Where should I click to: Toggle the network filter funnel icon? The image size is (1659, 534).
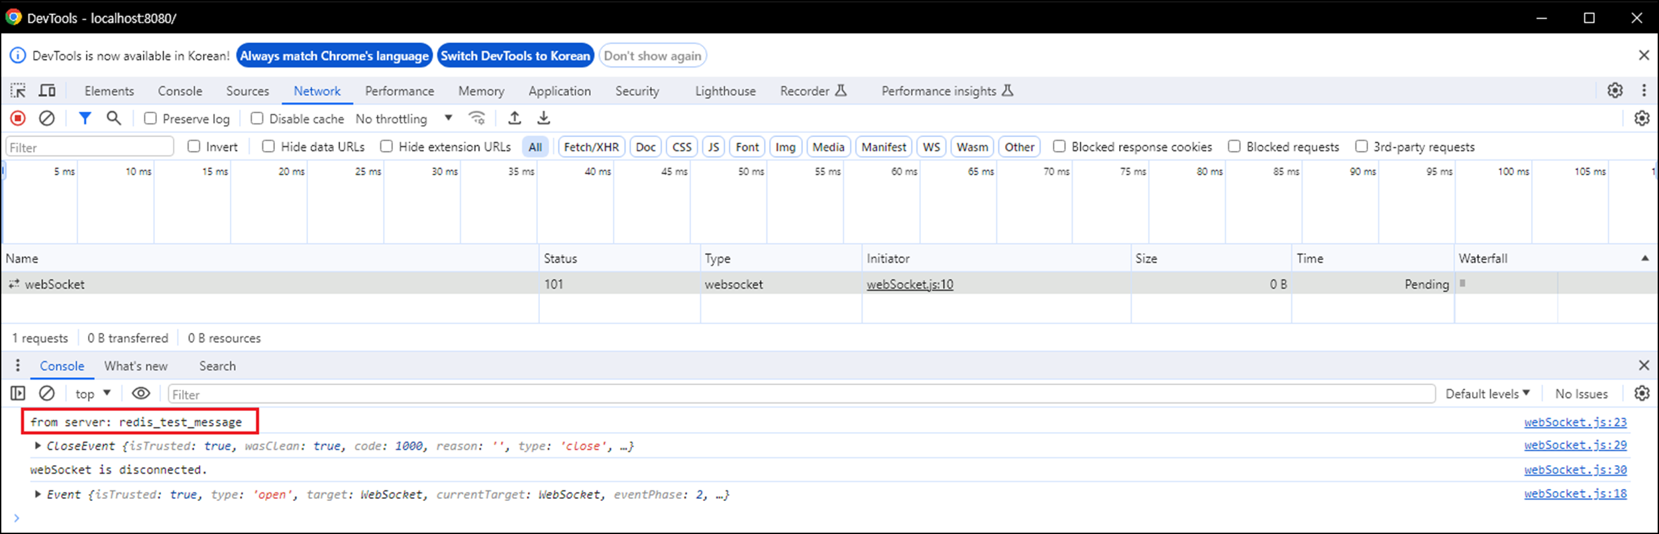click(x=85, y=118)
